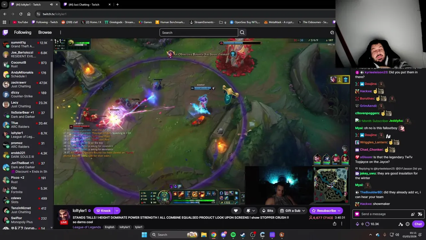
Task: Expand the Resubscribe options arrow
Action: pyautogui.click(x=339, y=211)
